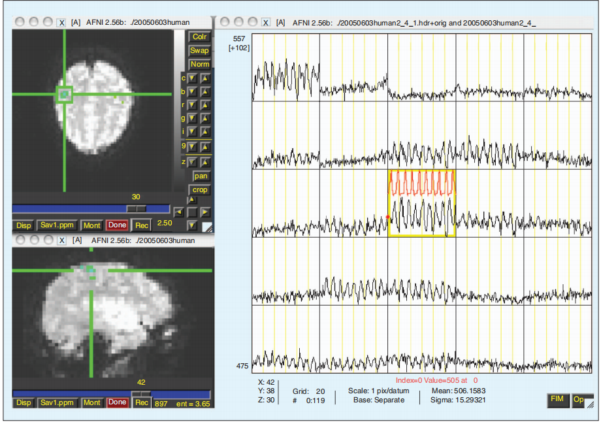Click the 9 row up arrow
Viewport: 601px width, 422px height.
(x=205, y=147)
